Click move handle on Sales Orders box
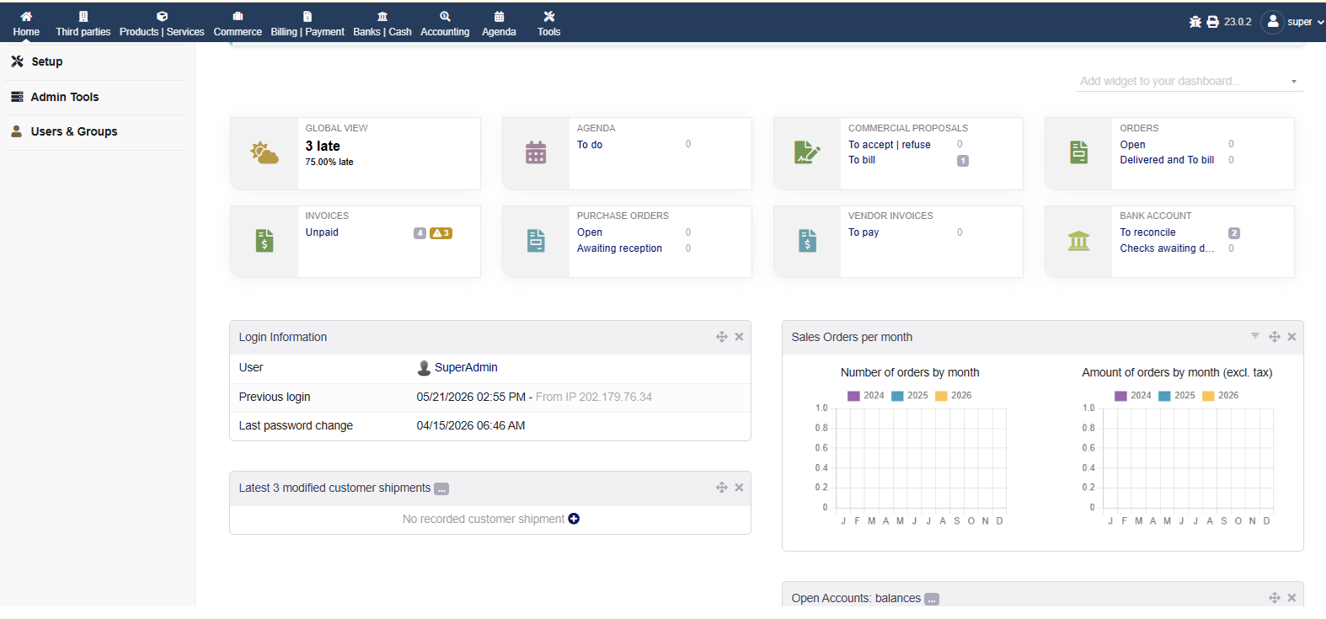Image resolution: width=1326 pixels, height=619 pixels. [x=1275, y=337]
